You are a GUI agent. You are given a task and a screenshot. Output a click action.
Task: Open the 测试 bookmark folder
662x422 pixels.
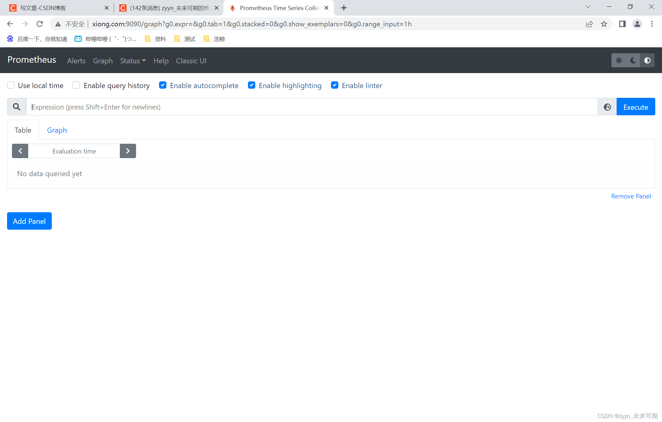pyautogui.click(x=185, y=39)
